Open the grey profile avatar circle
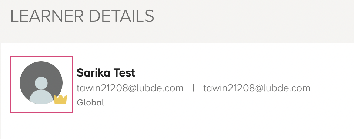The width and height of the screenshot is (354, 139). (x=41, y=83)
